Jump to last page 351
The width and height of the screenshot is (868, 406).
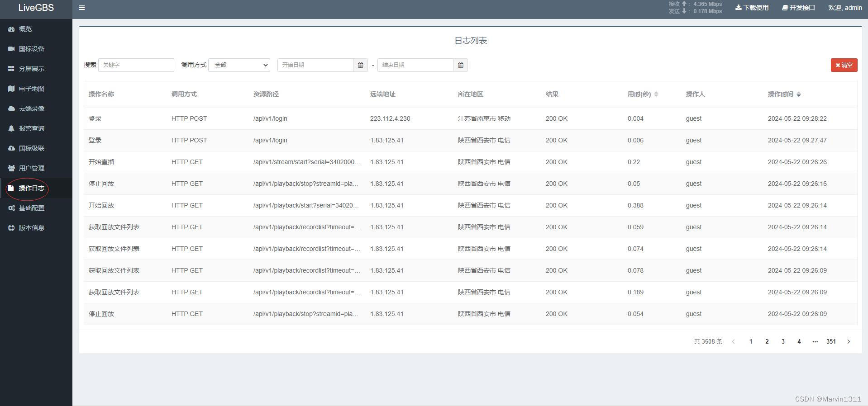pyautogui.click(x=831, y=341)
